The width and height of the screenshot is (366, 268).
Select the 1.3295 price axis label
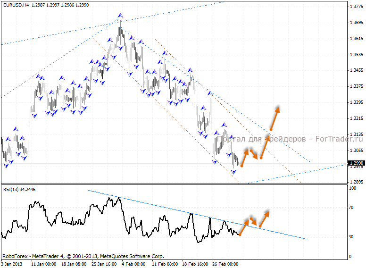356,102
